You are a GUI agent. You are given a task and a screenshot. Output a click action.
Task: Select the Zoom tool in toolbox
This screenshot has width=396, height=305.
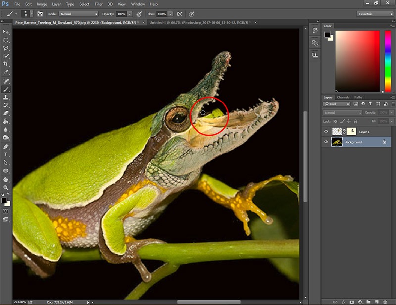pyautogui.click(x=6, y=188)
